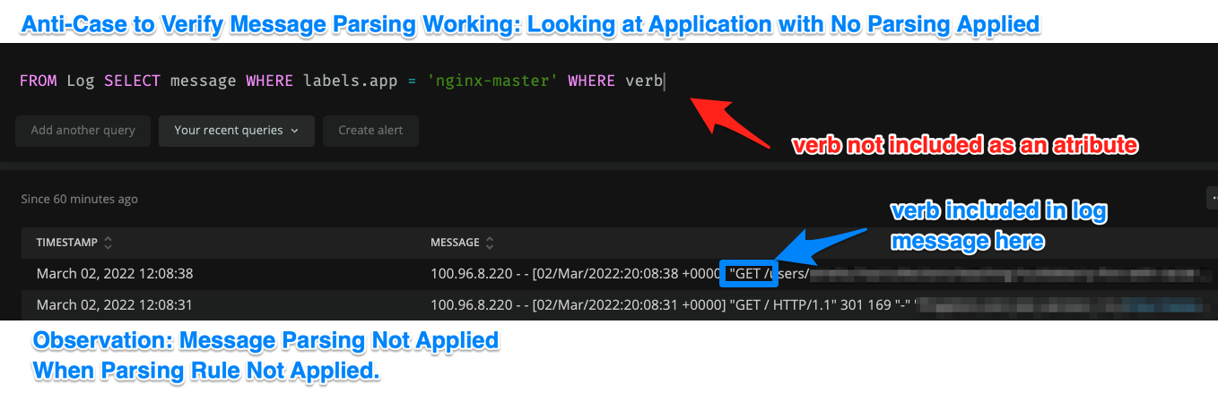Open the more options ellipsis at right edge
The width and height of the screenshot is (1218, 393).
coord(1212,198)
